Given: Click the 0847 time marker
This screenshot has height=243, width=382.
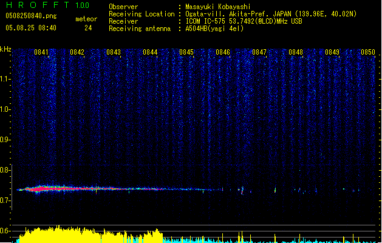Looking at the screenshot, I should tap(259, 52).
